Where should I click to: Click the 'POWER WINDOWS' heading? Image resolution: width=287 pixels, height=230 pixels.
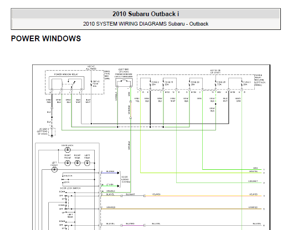click(46, 38)
